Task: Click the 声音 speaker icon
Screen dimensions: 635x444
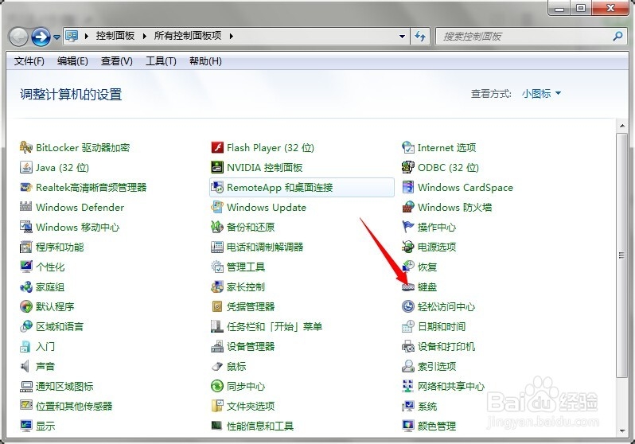Action: click(x=26, y=366)
